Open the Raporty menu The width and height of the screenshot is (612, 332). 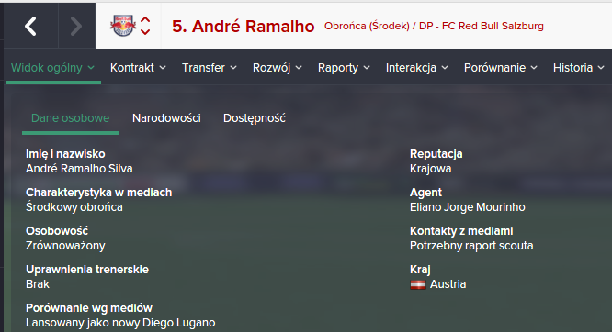click(344, 68)
